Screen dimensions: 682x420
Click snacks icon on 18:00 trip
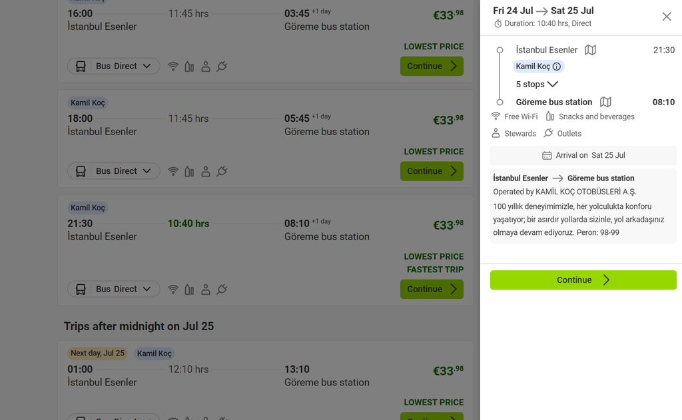coord(189,171)
